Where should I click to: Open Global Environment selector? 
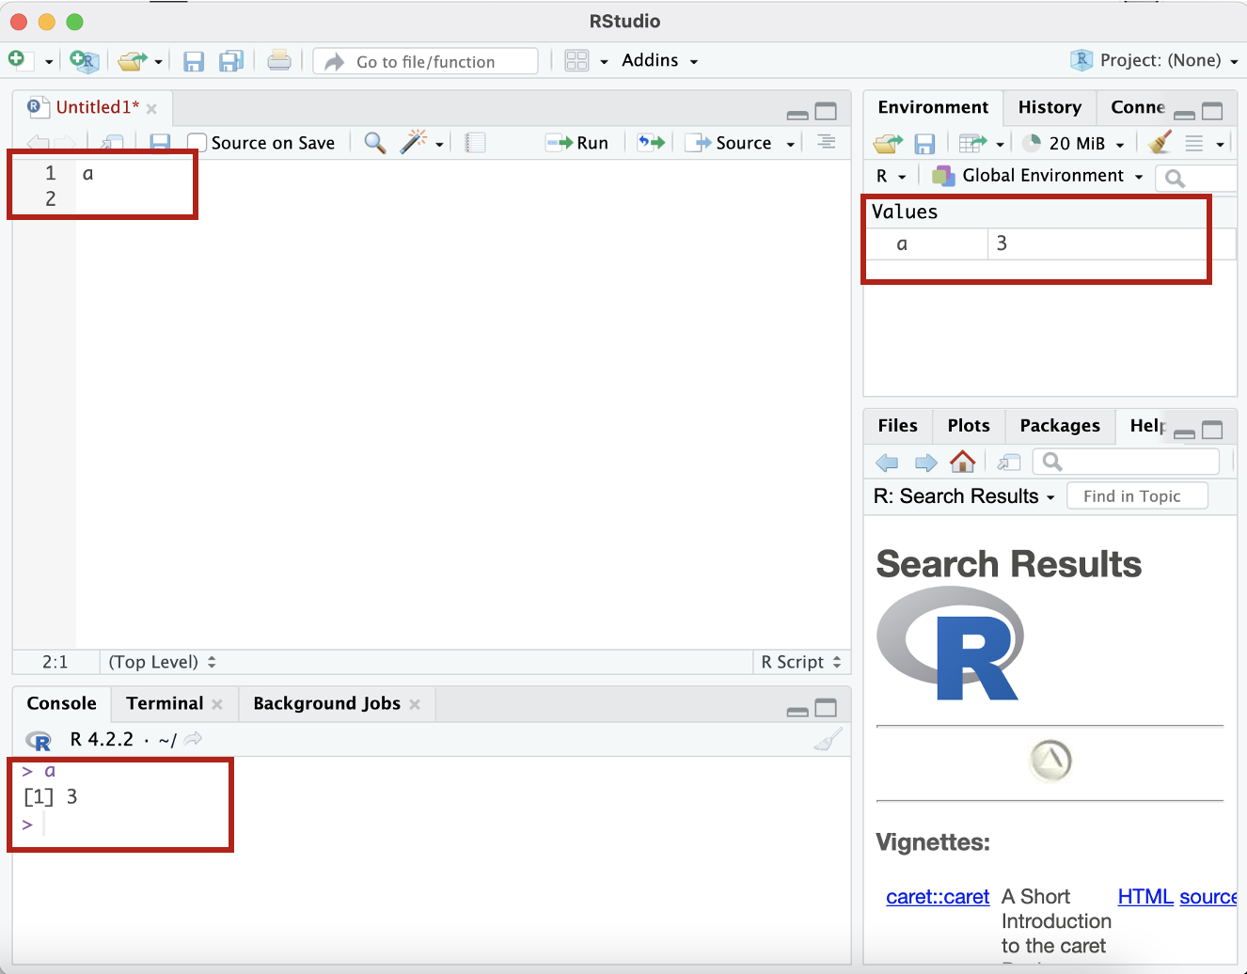[1037, 176]
